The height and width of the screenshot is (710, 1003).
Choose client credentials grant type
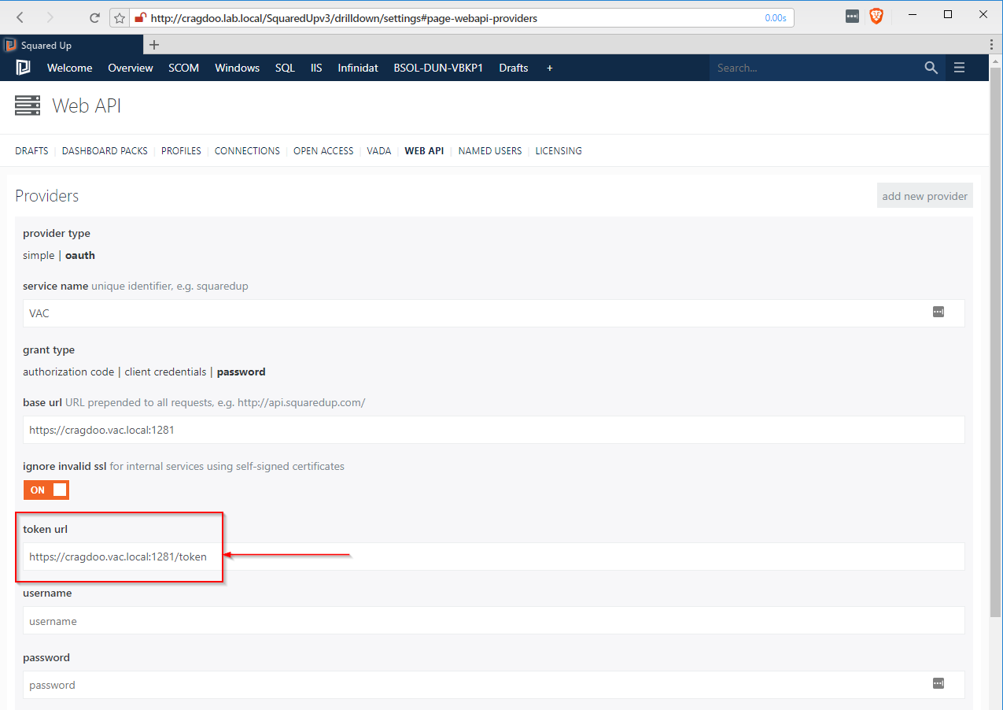click(165, 372)
